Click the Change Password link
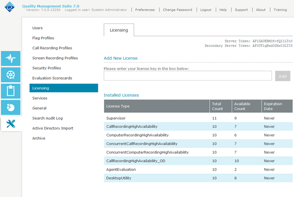Viewport: 294px width, 197px height. click(x=177, y=10)
